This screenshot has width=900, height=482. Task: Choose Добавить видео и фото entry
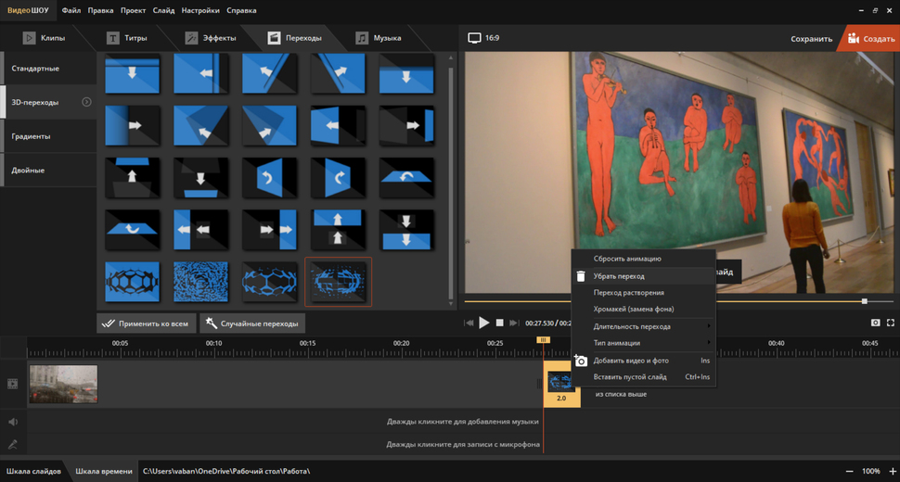(x=643, y=361)
